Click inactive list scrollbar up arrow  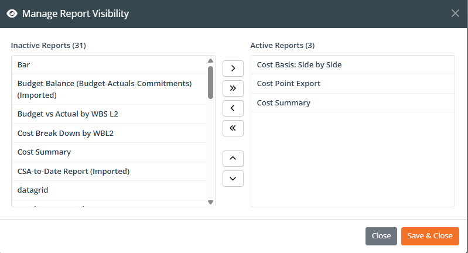(x=210, y=60)
